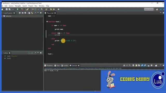
Task: Click Remove Launch icon in Console
Action: pyautogui.click(x=127, y=65)
